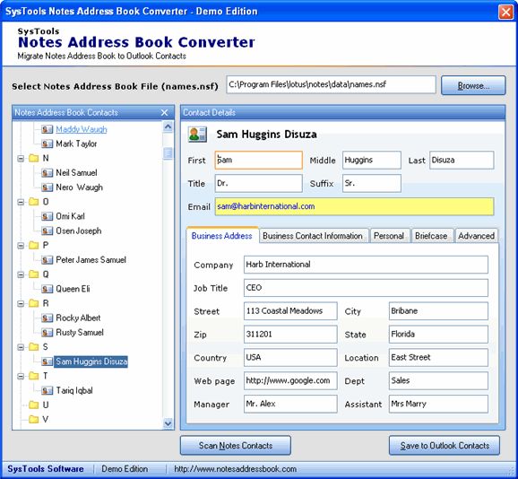Click the S folder icon

coord(34,347)
